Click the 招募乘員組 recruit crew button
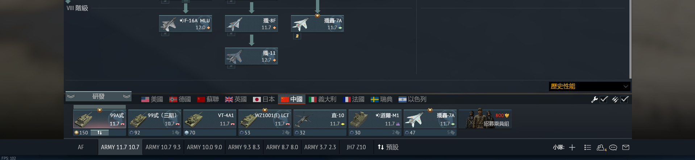 coord(485,119)
